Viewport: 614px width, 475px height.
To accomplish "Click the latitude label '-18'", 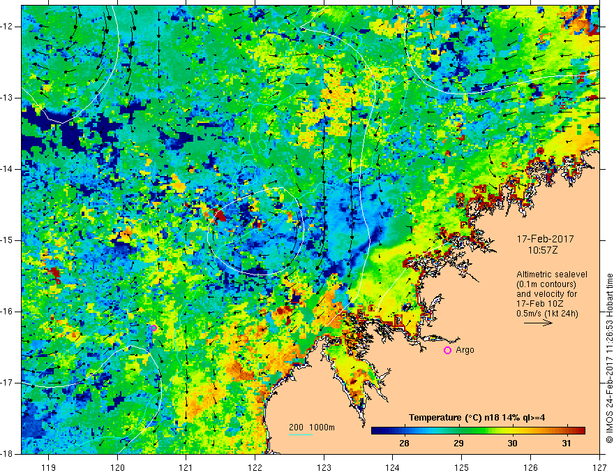I will (x=7, y=454).
